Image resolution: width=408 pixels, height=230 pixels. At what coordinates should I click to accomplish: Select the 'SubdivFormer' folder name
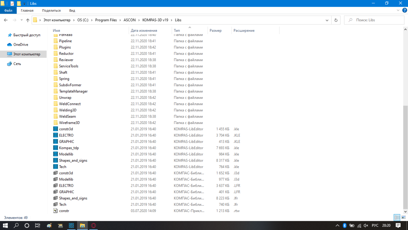click(70, 85)
